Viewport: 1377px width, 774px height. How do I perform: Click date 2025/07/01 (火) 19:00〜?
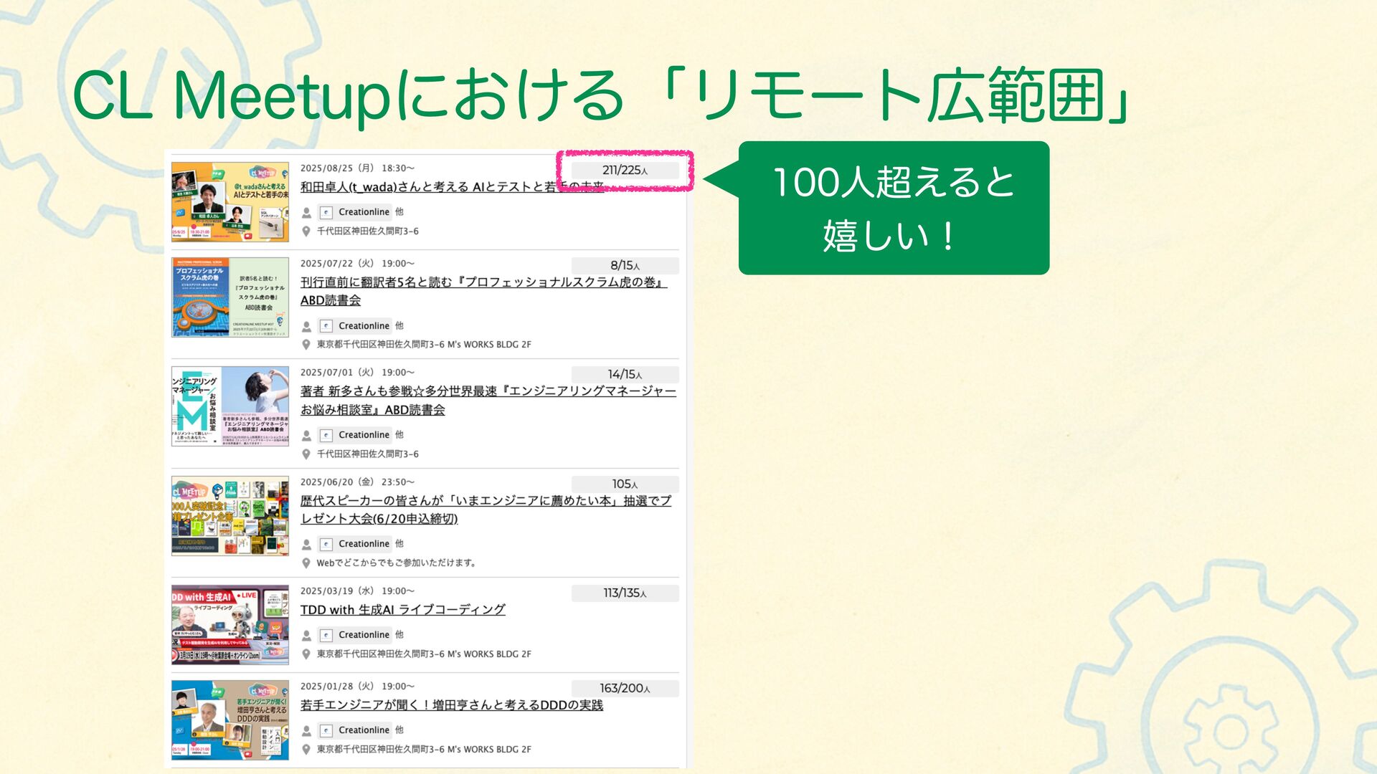tap(357, 373)
